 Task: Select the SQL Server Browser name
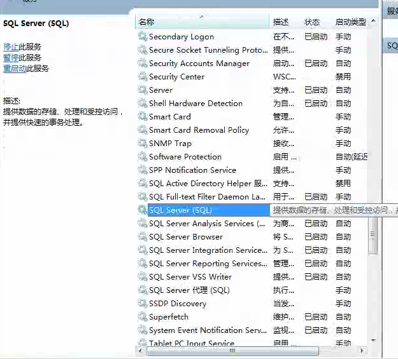(x=186, y=237)
